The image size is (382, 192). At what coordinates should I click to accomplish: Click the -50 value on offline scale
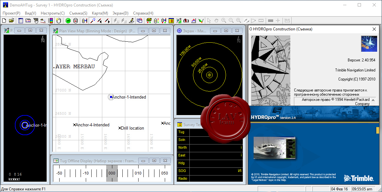click(59, 173)
